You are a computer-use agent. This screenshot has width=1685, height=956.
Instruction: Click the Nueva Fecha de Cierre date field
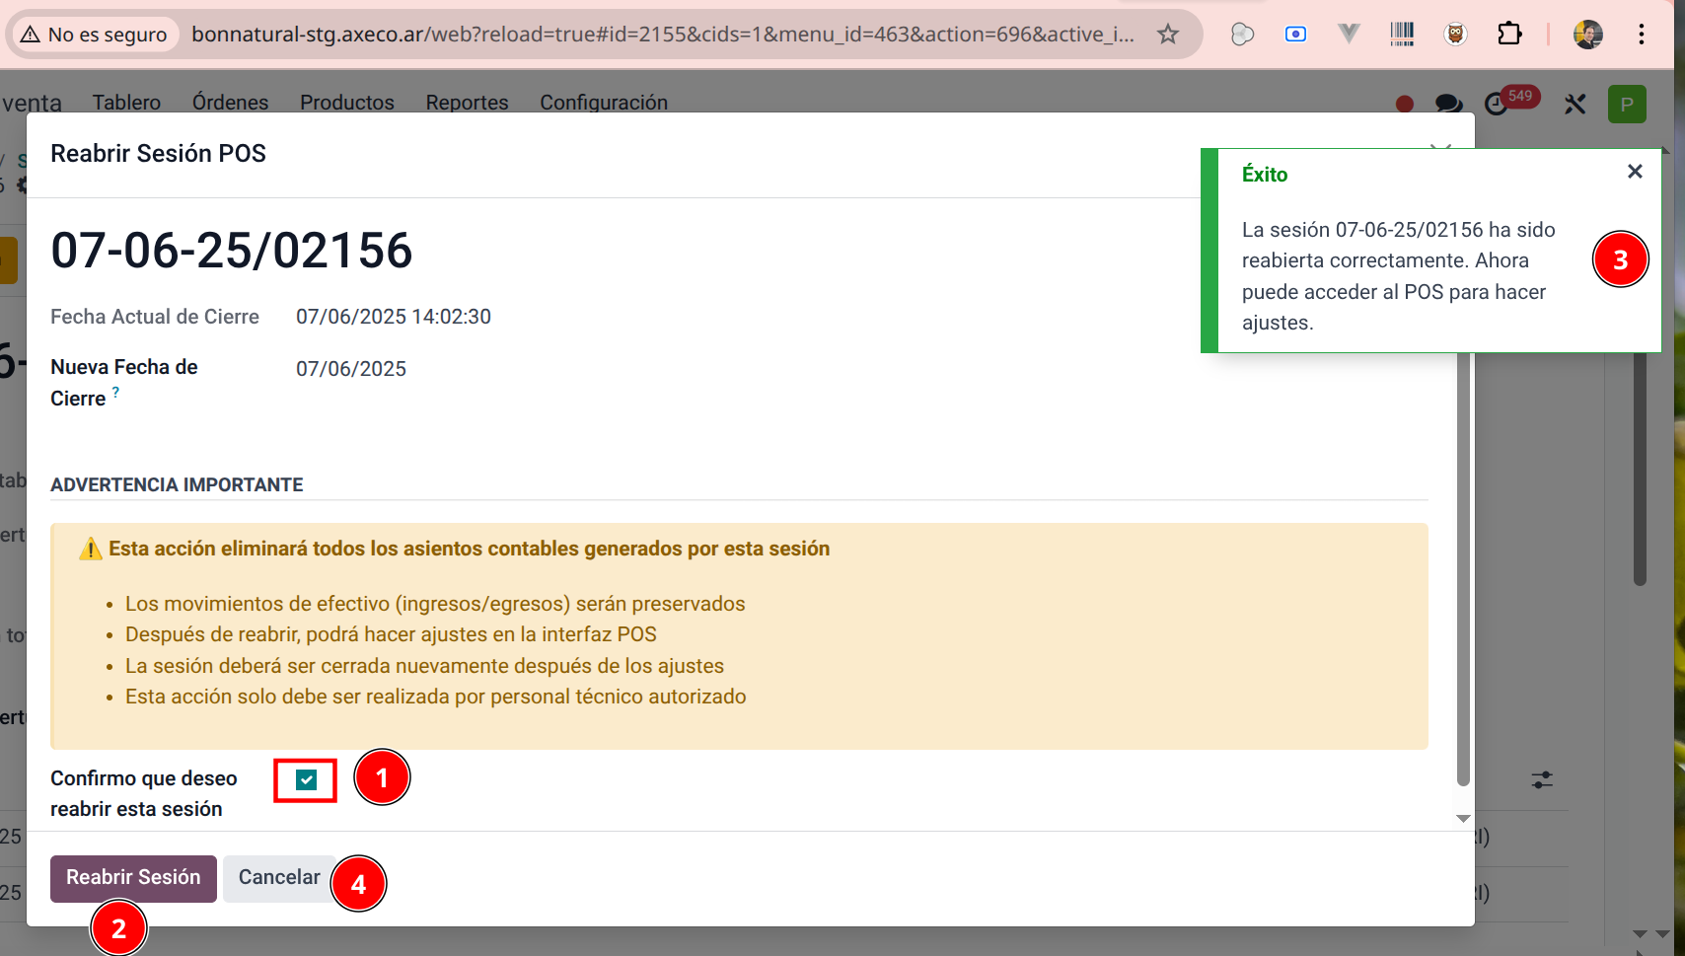pyautogui.click(x=351, y=369)
